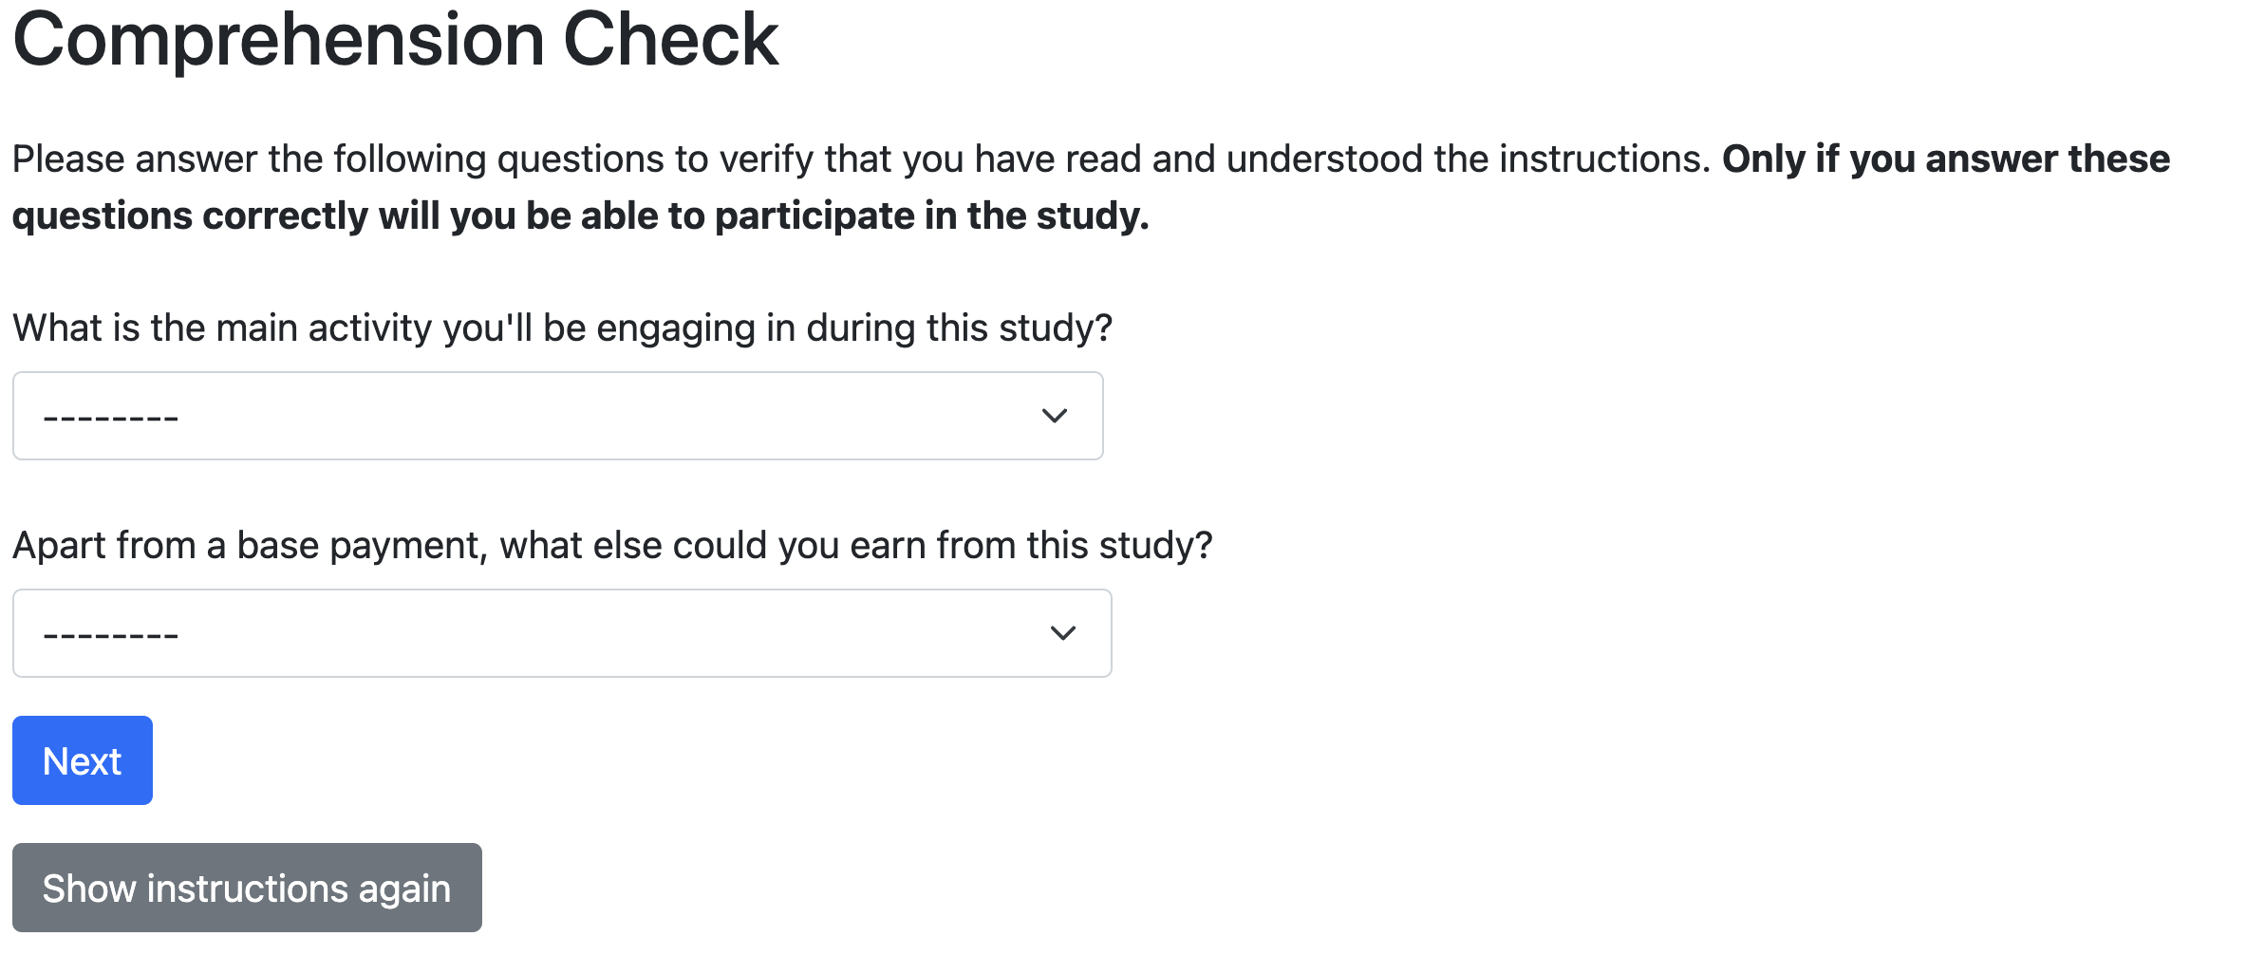Viewport: 2265px width, 955px height.
Task: Click the word 'Comprehension' in the title
Action: tap(279, 40)
